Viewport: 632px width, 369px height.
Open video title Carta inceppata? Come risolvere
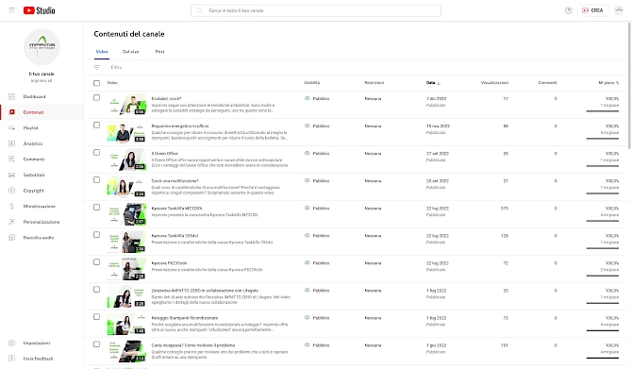pos(193,345)
